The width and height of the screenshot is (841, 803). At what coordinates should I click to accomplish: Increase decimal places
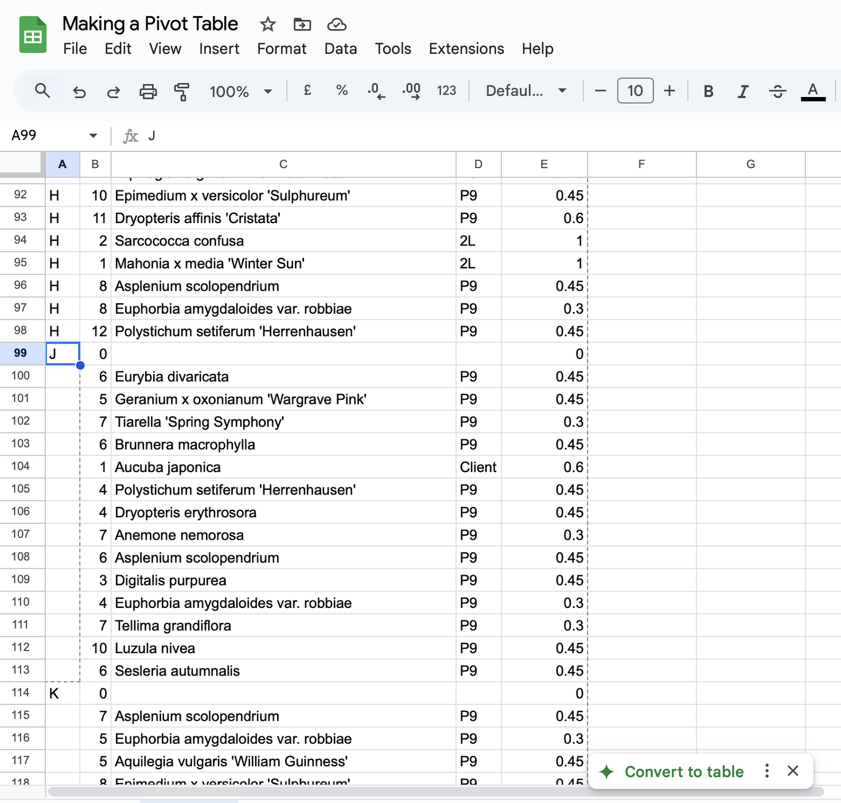click(411, 91)
